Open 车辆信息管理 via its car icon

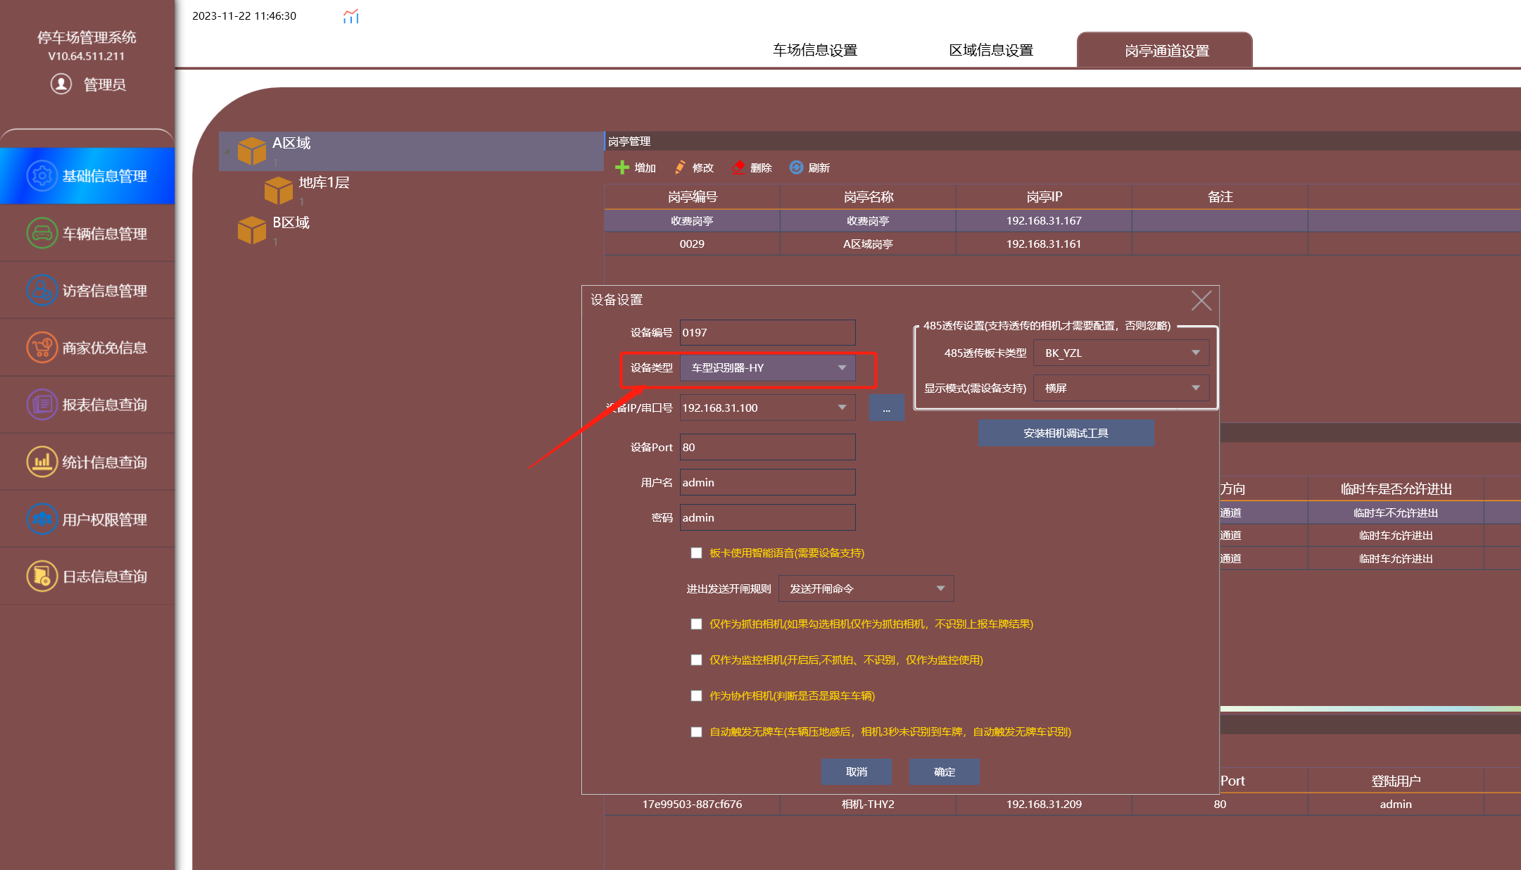pos(42,233)
